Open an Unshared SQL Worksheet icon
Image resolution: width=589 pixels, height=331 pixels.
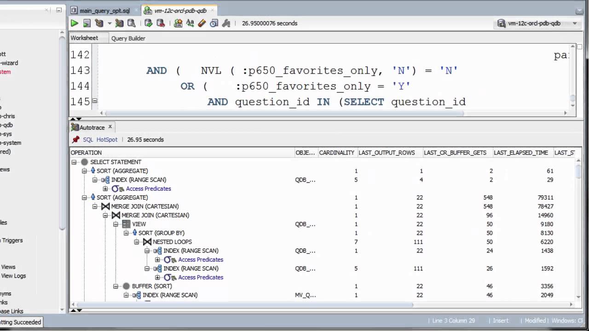[178, 23]
